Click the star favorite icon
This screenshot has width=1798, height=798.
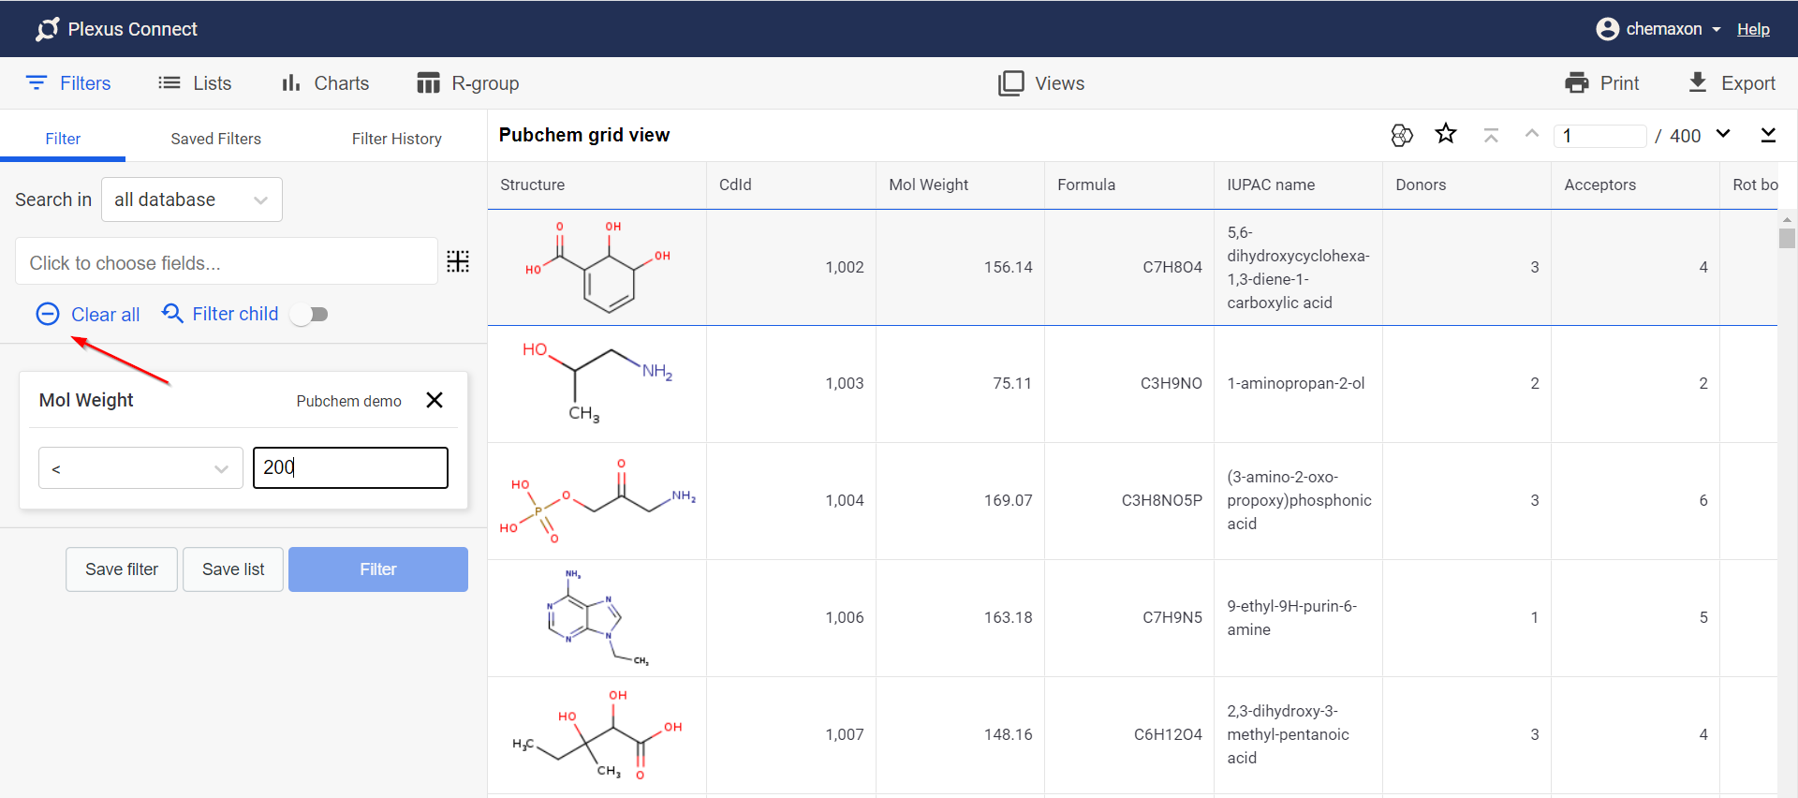click(1446, 135)
